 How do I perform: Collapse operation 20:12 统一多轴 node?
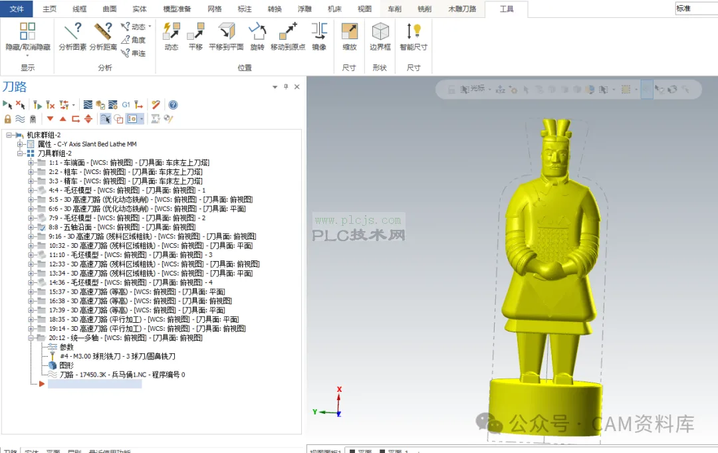tap(31, 338)
